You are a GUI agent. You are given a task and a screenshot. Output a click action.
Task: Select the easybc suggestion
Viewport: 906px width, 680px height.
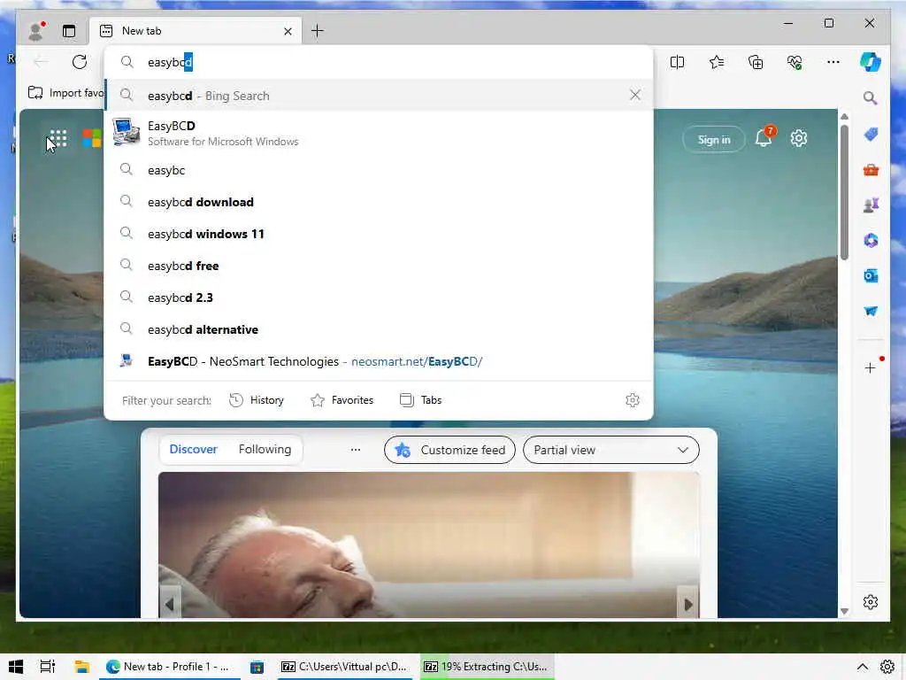tap(380, 170)
